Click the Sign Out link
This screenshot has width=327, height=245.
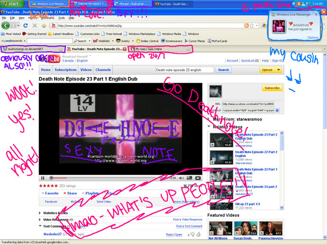point(278,60)
